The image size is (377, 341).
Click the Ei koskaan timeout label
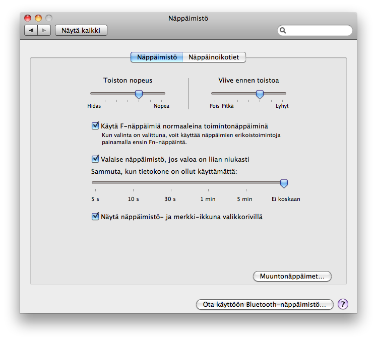pos(286,199)
